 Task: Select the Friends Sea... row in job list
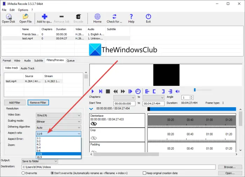point(66,34)
